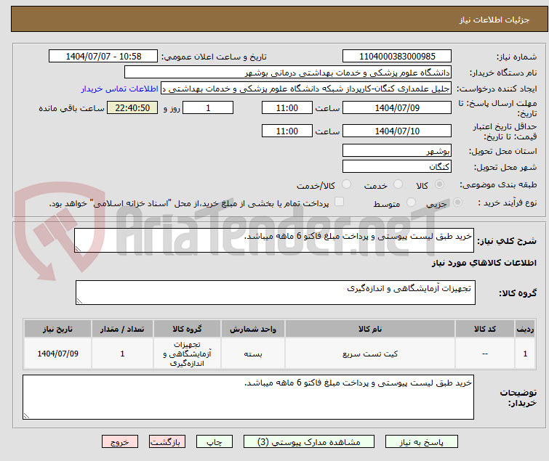549x461 pixels.
Task: Click the کد کالا column header
Action: (x=484, y=329)
